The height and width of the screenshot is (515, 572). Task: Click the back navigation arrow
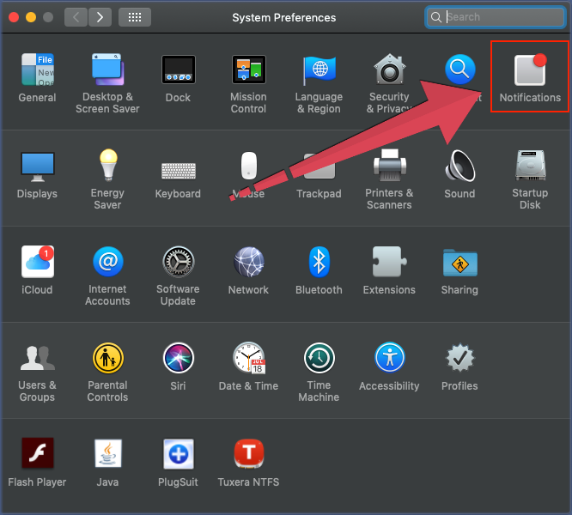tap(76, 16)
